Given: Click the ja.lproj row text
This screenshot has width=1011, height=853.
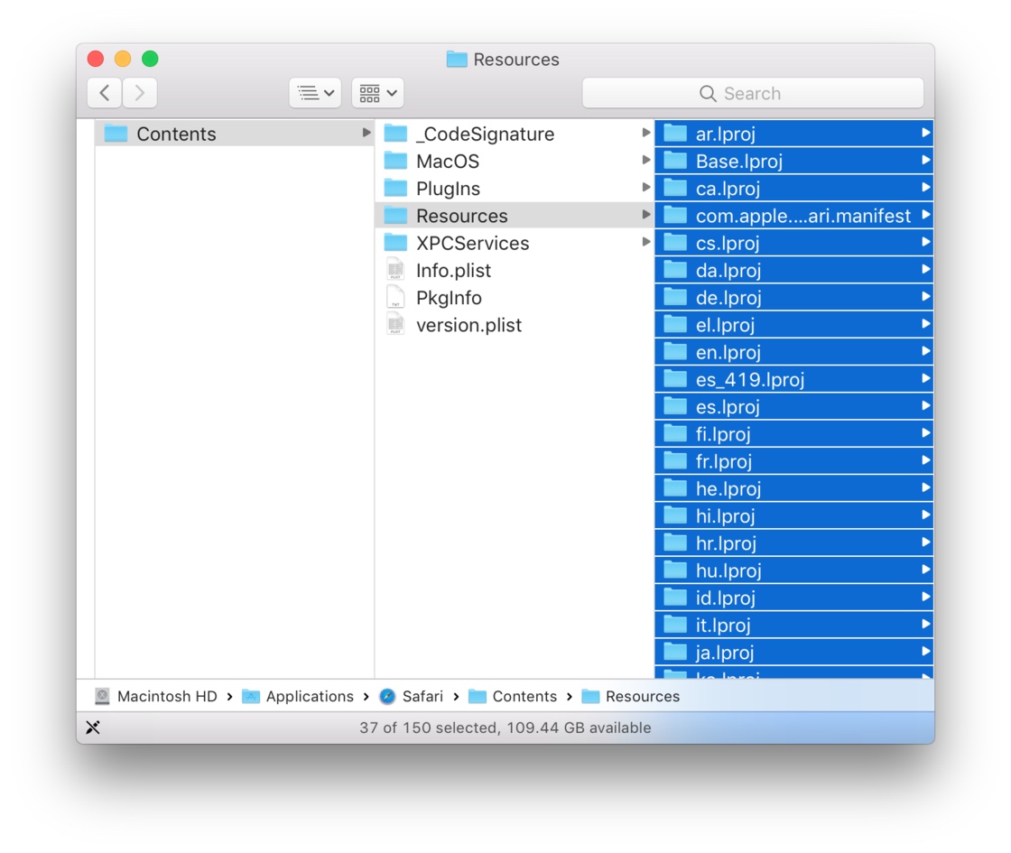Looking at the screenshot, I should tap(725, 653).
